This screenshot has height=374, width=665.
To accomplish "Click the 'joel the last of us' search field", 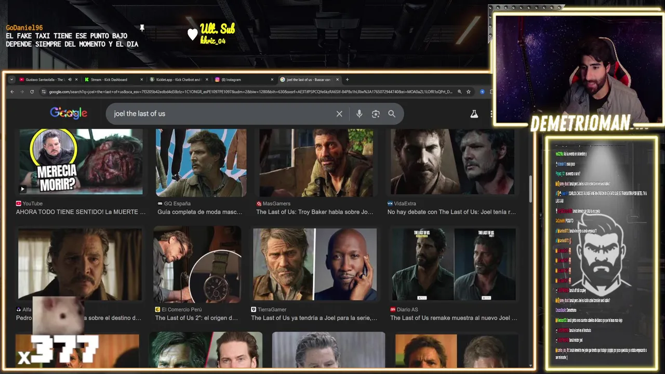I will 223,114.
